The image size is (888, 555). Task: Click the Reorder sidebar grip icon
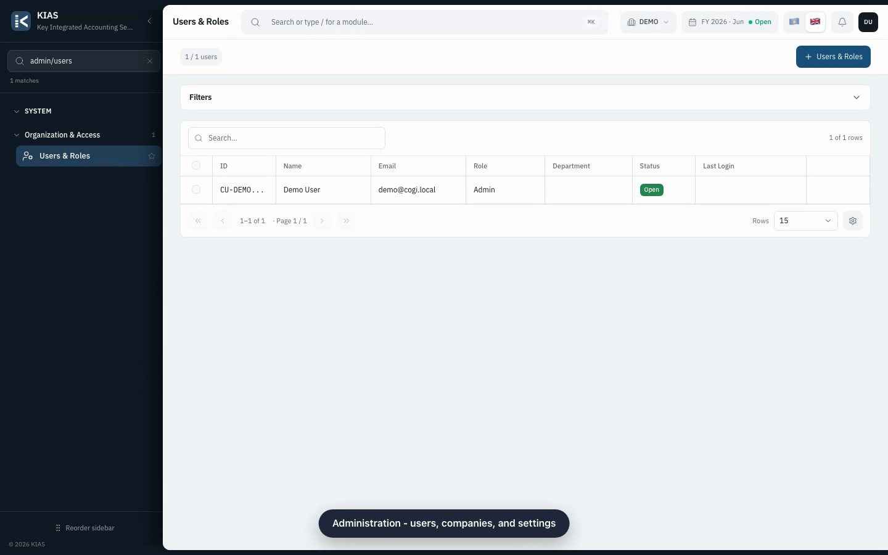pyautogui.click(x=58, y=528)
